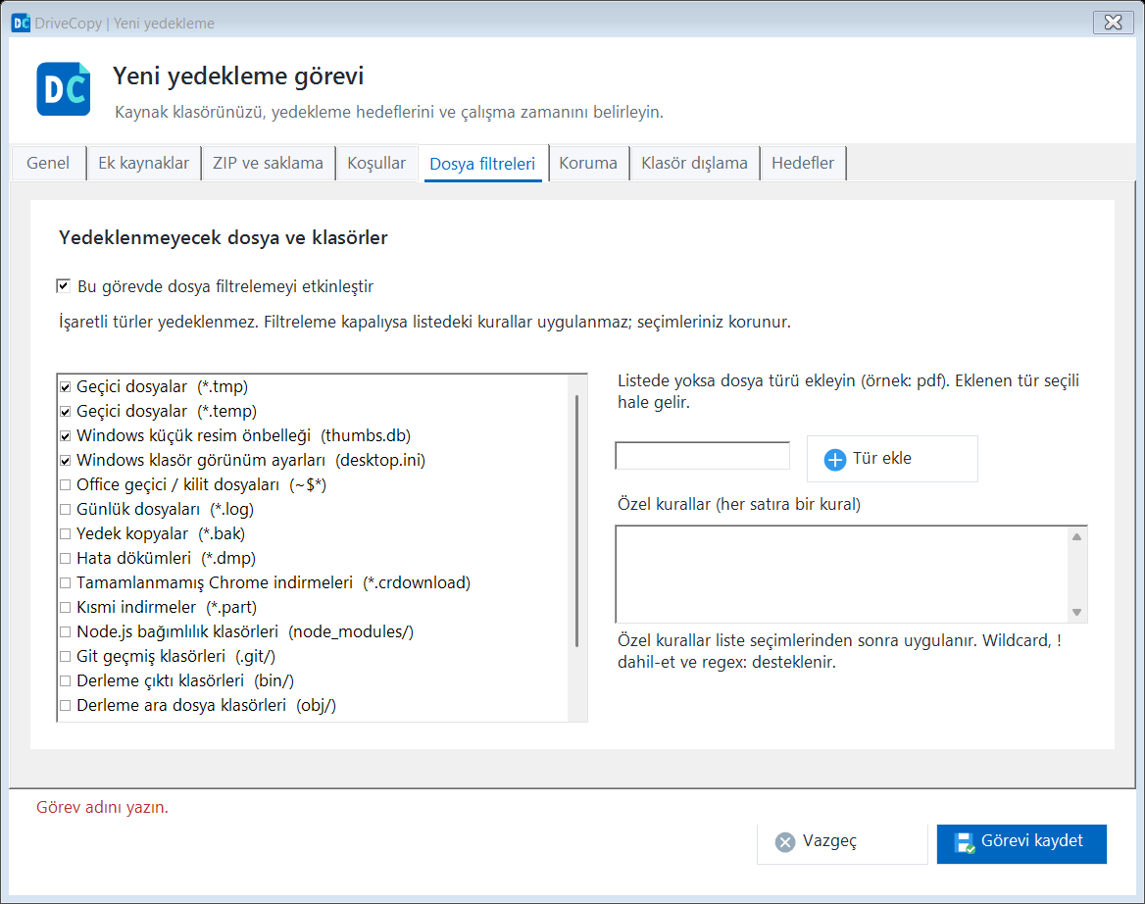Viewport: 1145px width, 904px height.
Task: Open the Koruma tab
Action: (588, 163)
